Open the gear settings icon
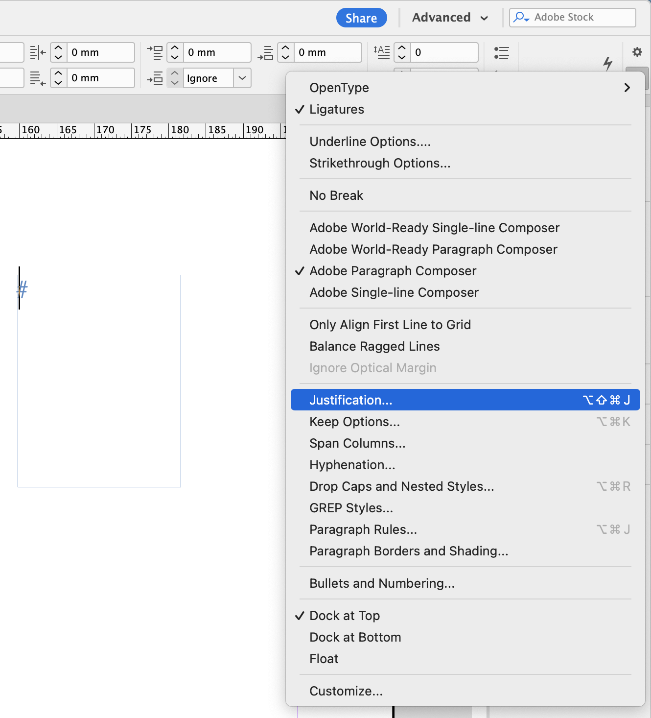Viewport: 651px width, 718px height. point(637,52)
